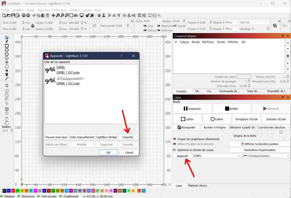291x198 pixels.
Task: Switch to the Texte de... tab
Action: 253,91
